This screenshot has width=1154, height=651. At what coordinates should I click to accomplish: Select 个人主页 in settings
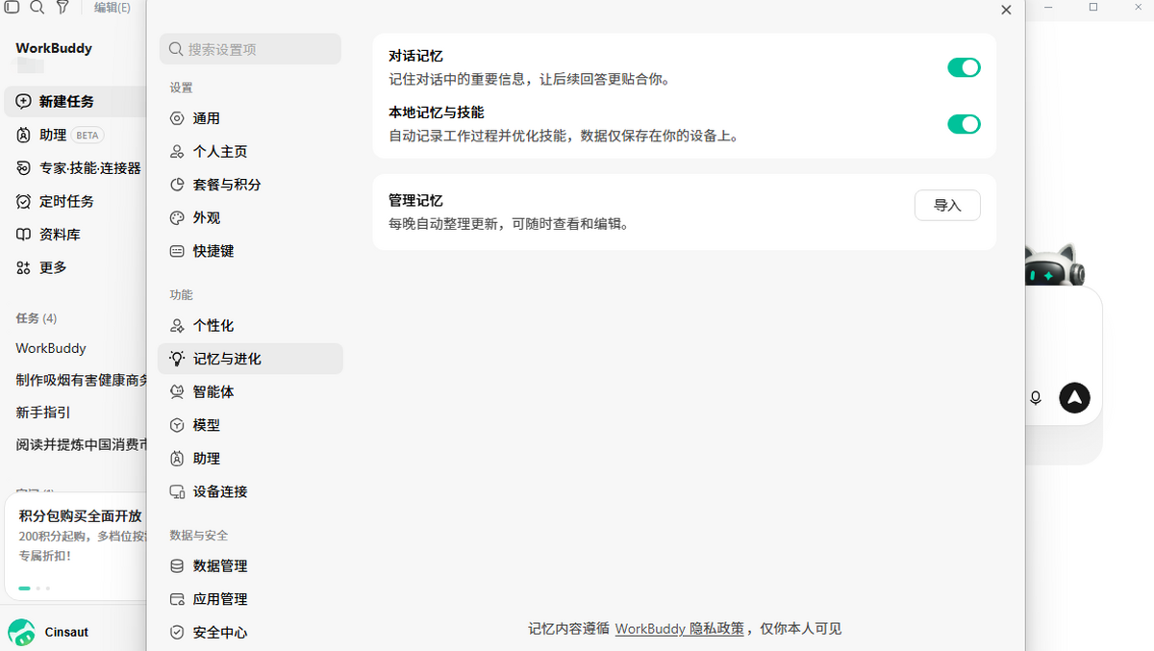pos(250,152)
